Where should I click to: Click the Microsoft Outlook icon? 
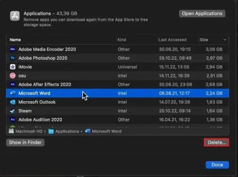click(13, 102)
